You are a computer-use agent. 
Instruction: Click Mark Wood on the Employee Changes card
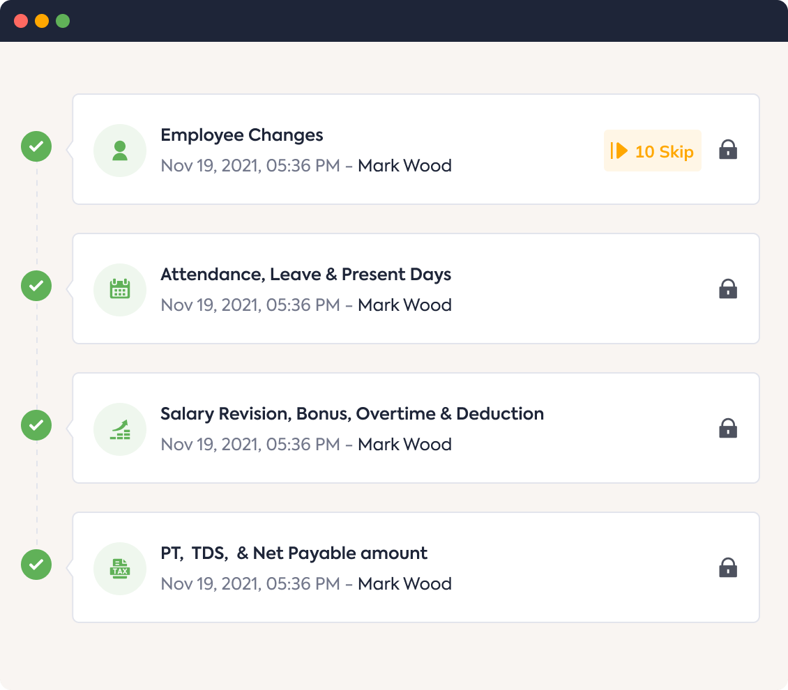coord(404,166)
